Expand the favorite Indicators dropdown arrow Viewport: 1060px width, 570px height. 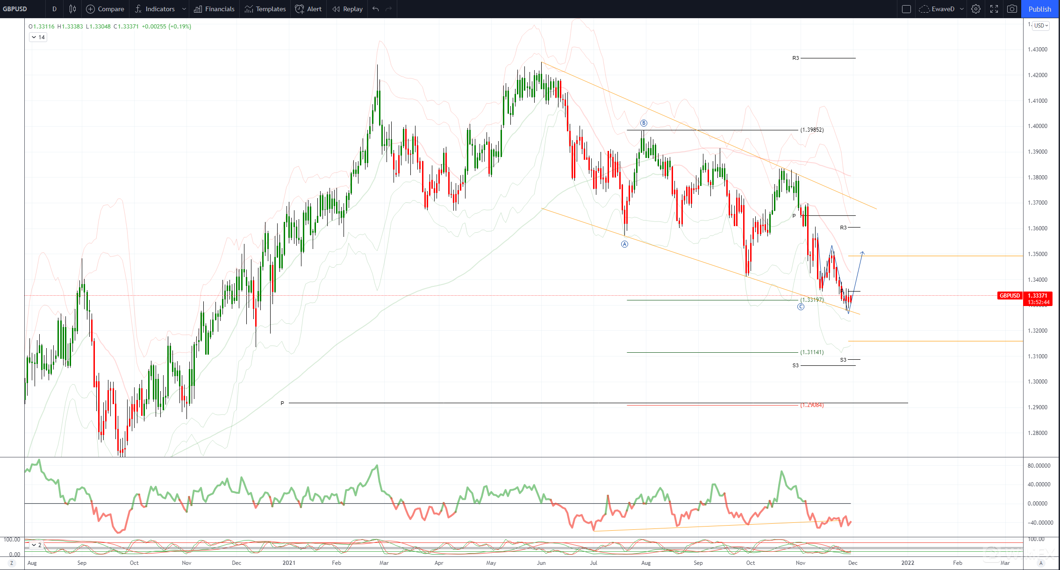(184, 9)
